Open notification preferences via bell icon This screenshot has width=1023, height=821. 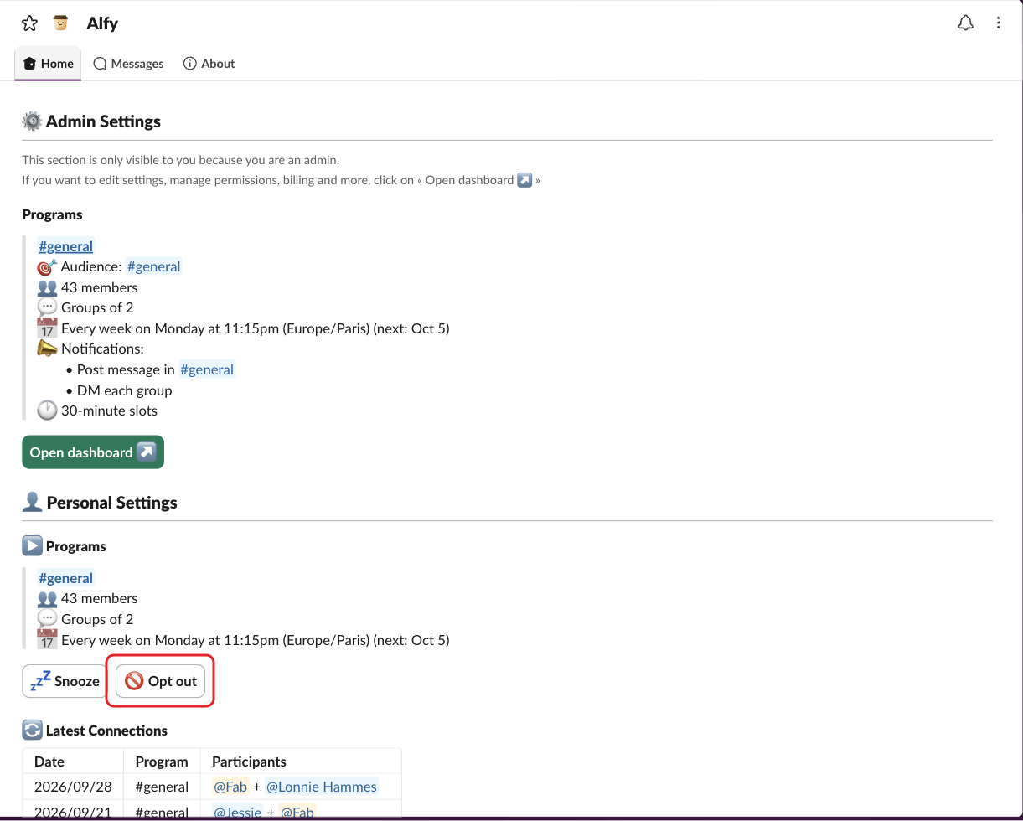tap(965, 23)
